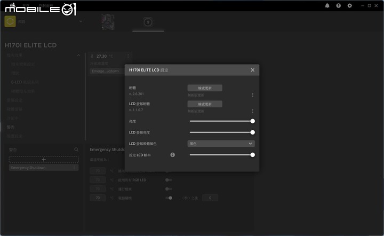Toggle the computer shutdown (電腦關機) switch

coord(169,198)
